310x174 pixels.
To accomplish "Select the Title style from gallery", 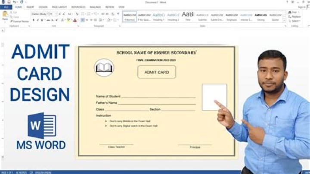I will [188, 16].
